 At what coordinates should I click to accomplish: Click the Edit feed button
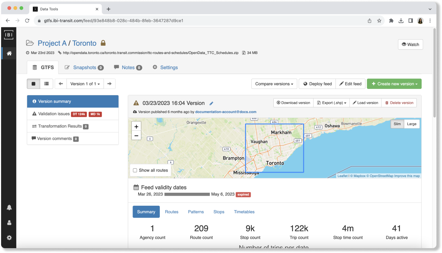pyautogui.click(x=351, y=84)
